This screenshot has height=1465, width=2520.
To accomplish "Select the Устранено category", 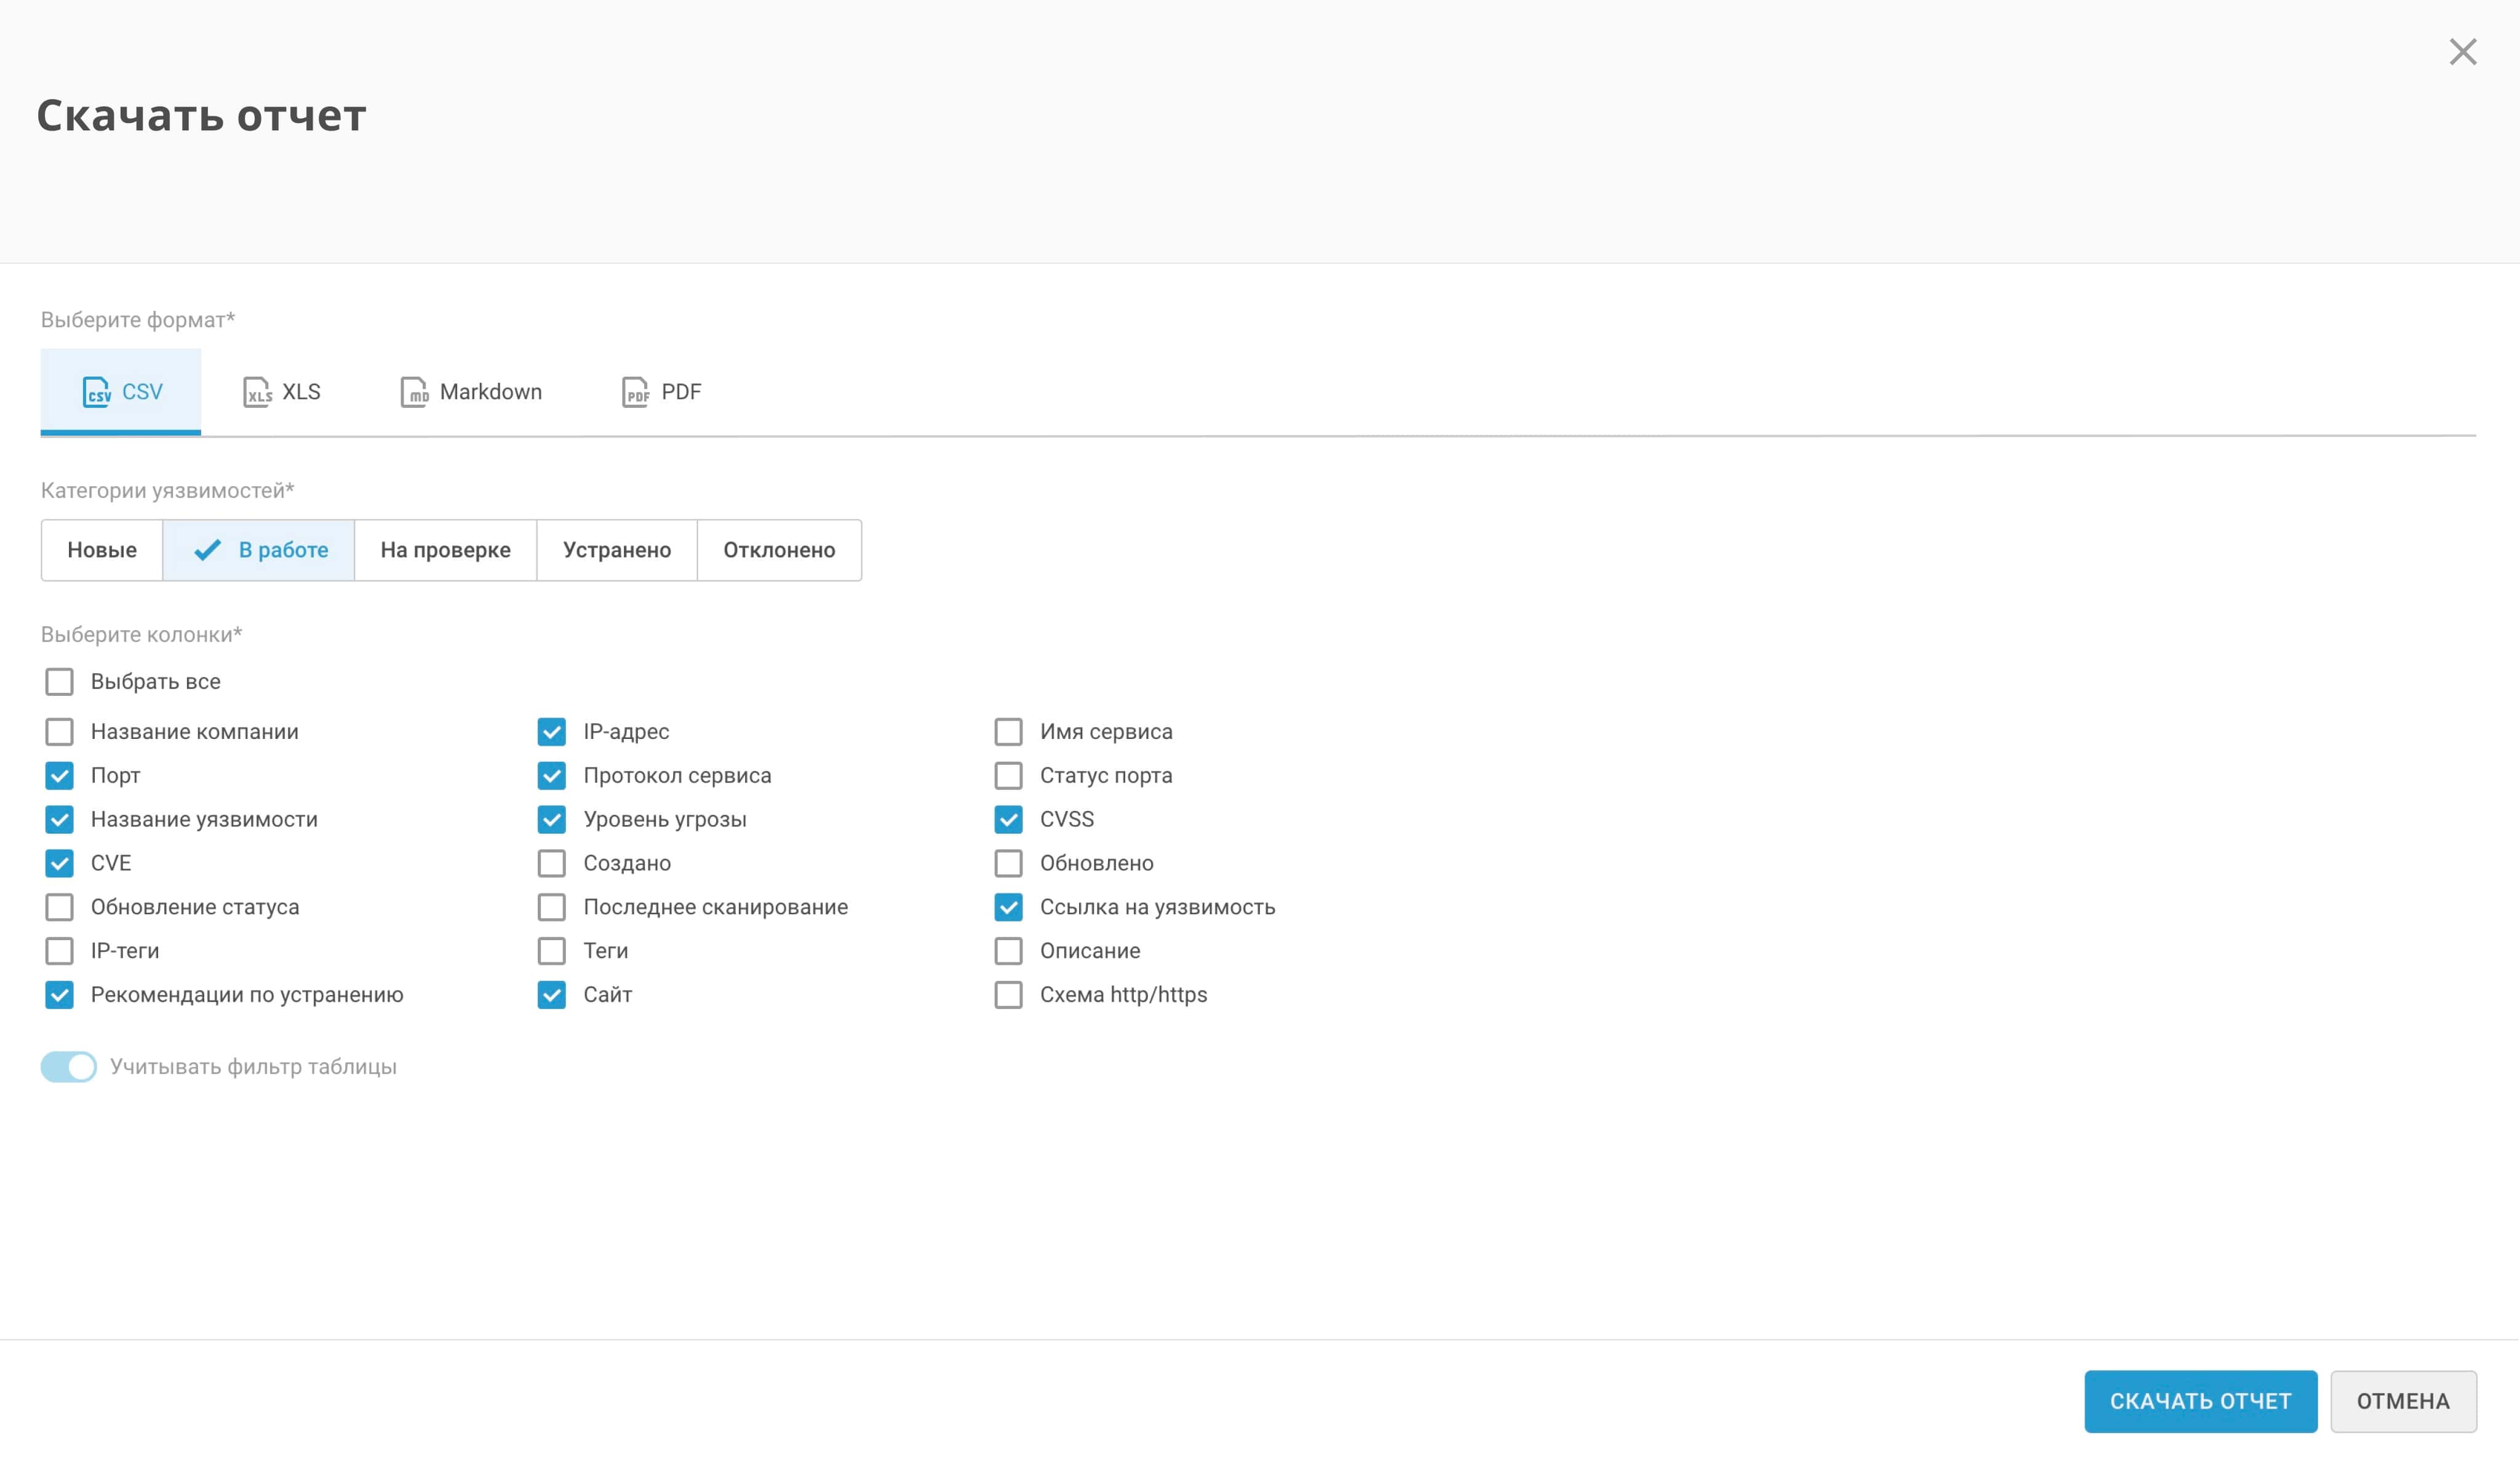I will pyautogui.click(x=616, y=550).
